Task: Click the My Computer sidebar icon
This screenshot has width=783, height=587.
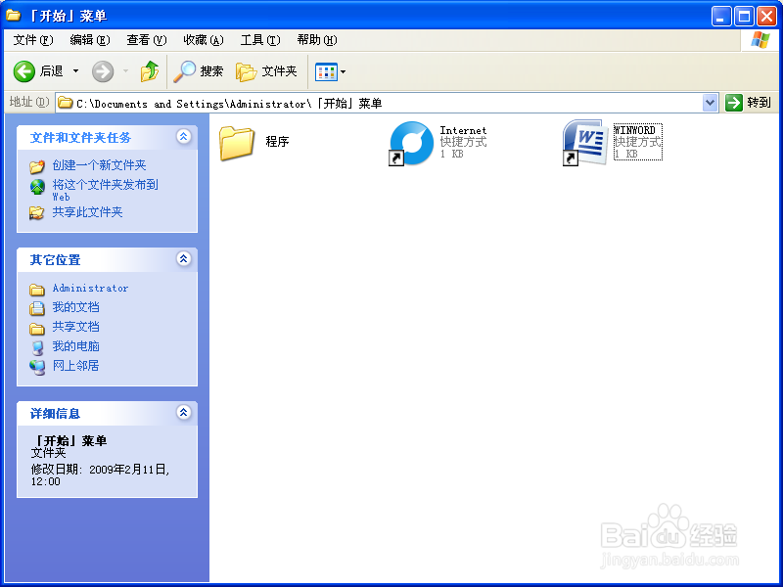Action: tap(37, 347)
